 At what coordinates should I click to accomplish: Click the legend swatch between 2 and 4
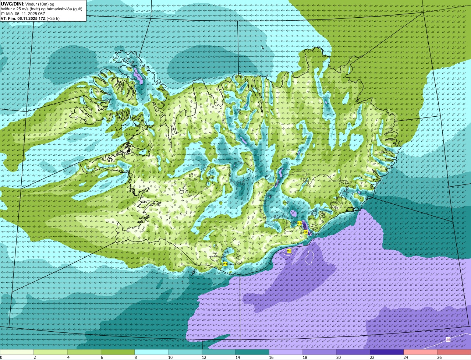[x=50, y=352]
